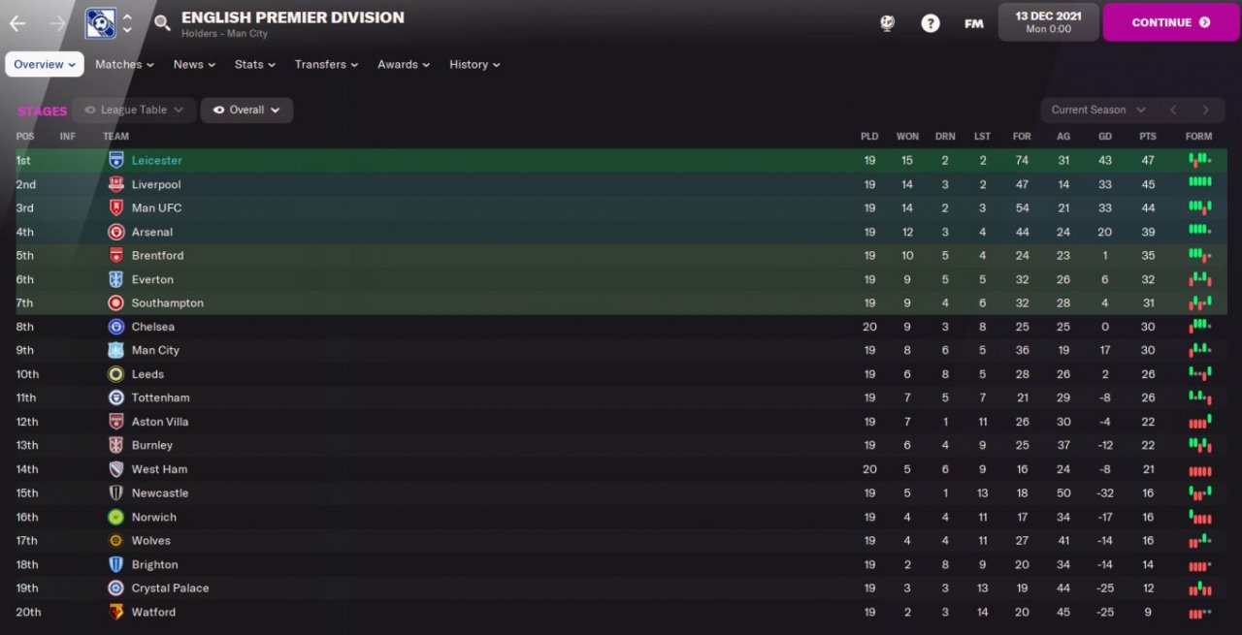1242x635 pixels.
Task: Sort table by PTS column header
Action: pyautogui.click(x=1148, y=137)
